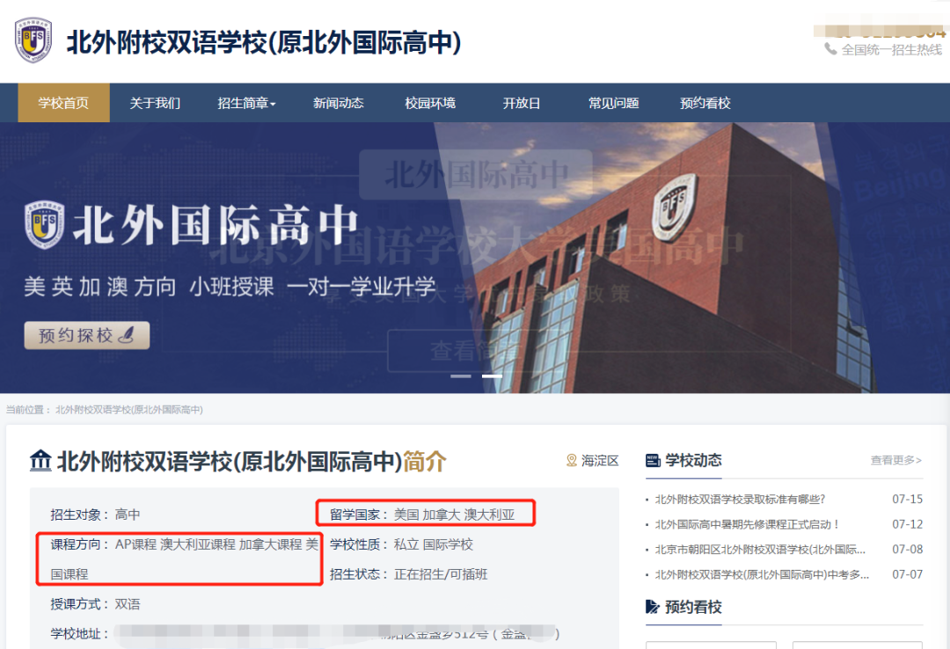Click breadcrumb link 北外附校双语学校(原北外国际高中)
Screen dimensions: 950x649
click(129, 410)
